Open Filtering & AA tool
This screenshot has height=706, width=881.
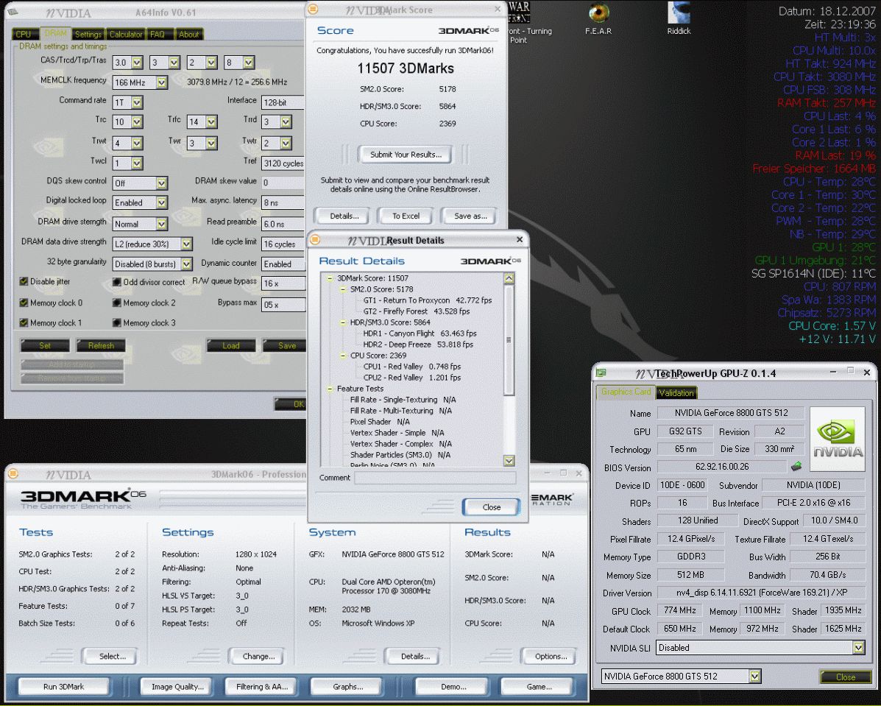point(262,686)
